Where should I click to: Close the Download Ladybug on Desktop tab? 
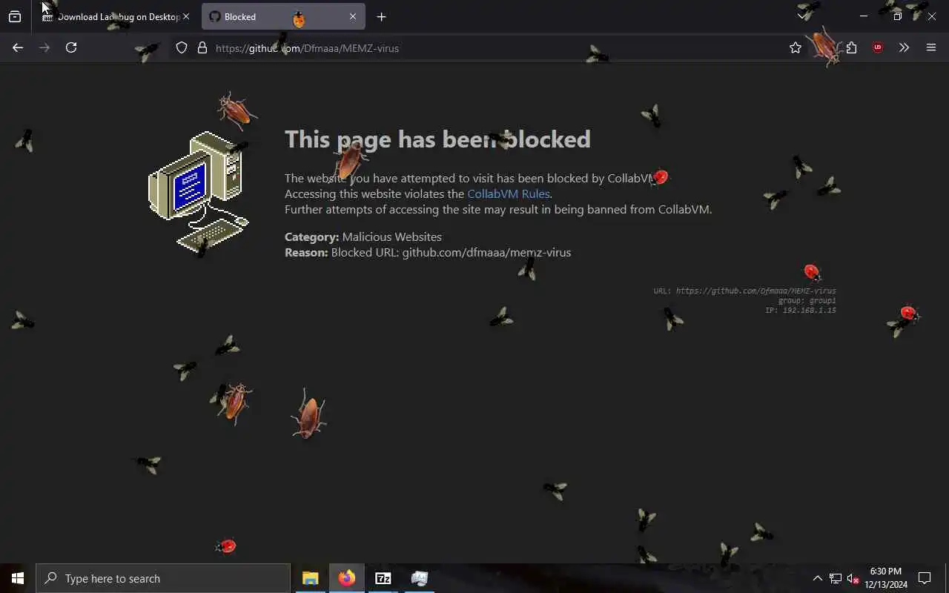pyautogui.click(x=186, y=16)
